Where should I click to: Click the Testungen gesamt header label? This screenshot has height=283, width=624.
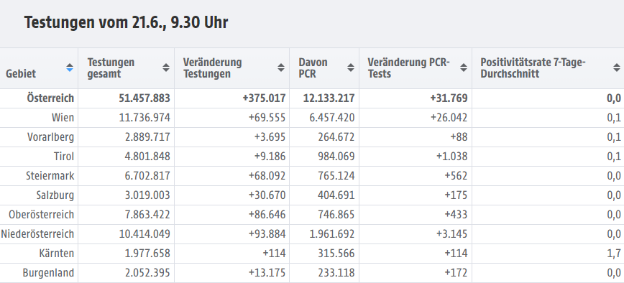[x=111, y=68]
